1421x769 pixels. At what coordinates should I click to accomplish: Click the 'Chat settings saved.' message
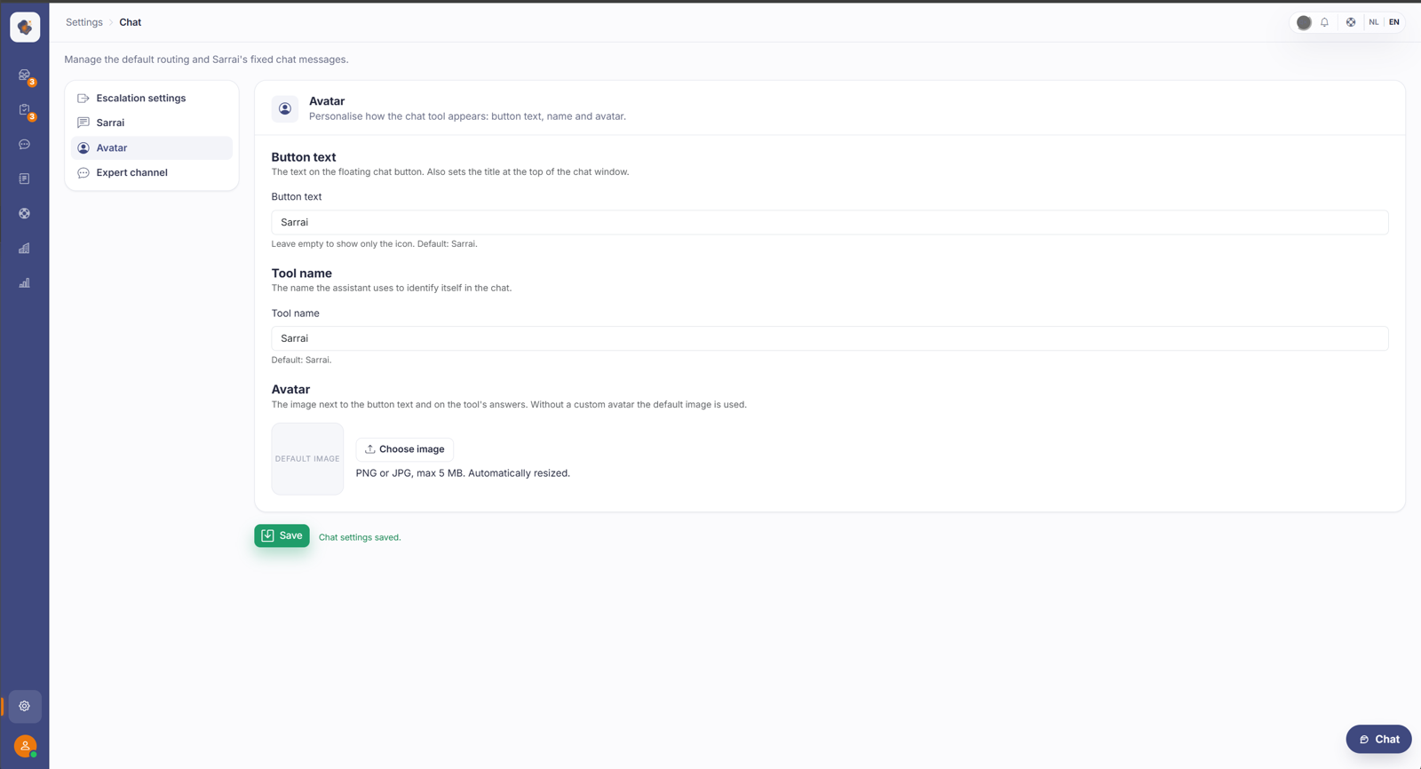coord(360,537)
